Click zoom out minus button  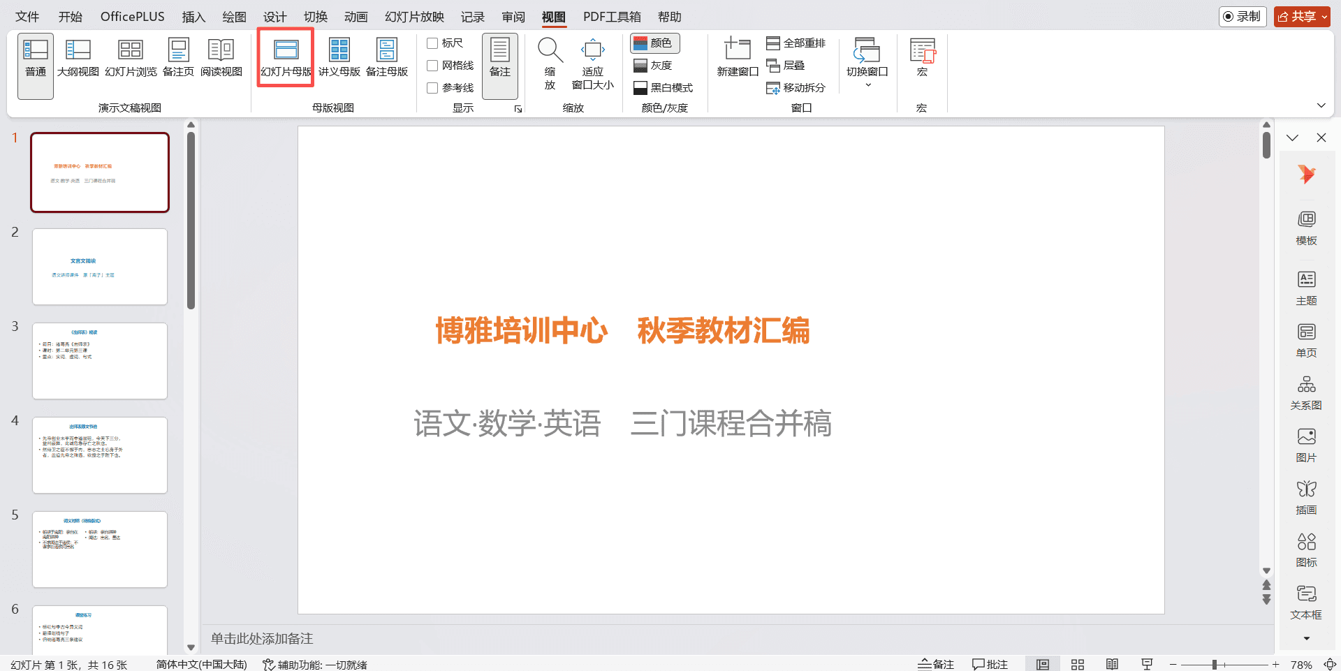[1173, 665]
